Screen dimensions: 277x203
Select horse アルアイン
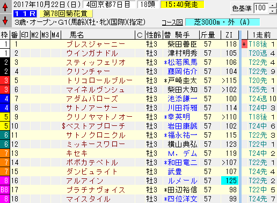point(85,181)
